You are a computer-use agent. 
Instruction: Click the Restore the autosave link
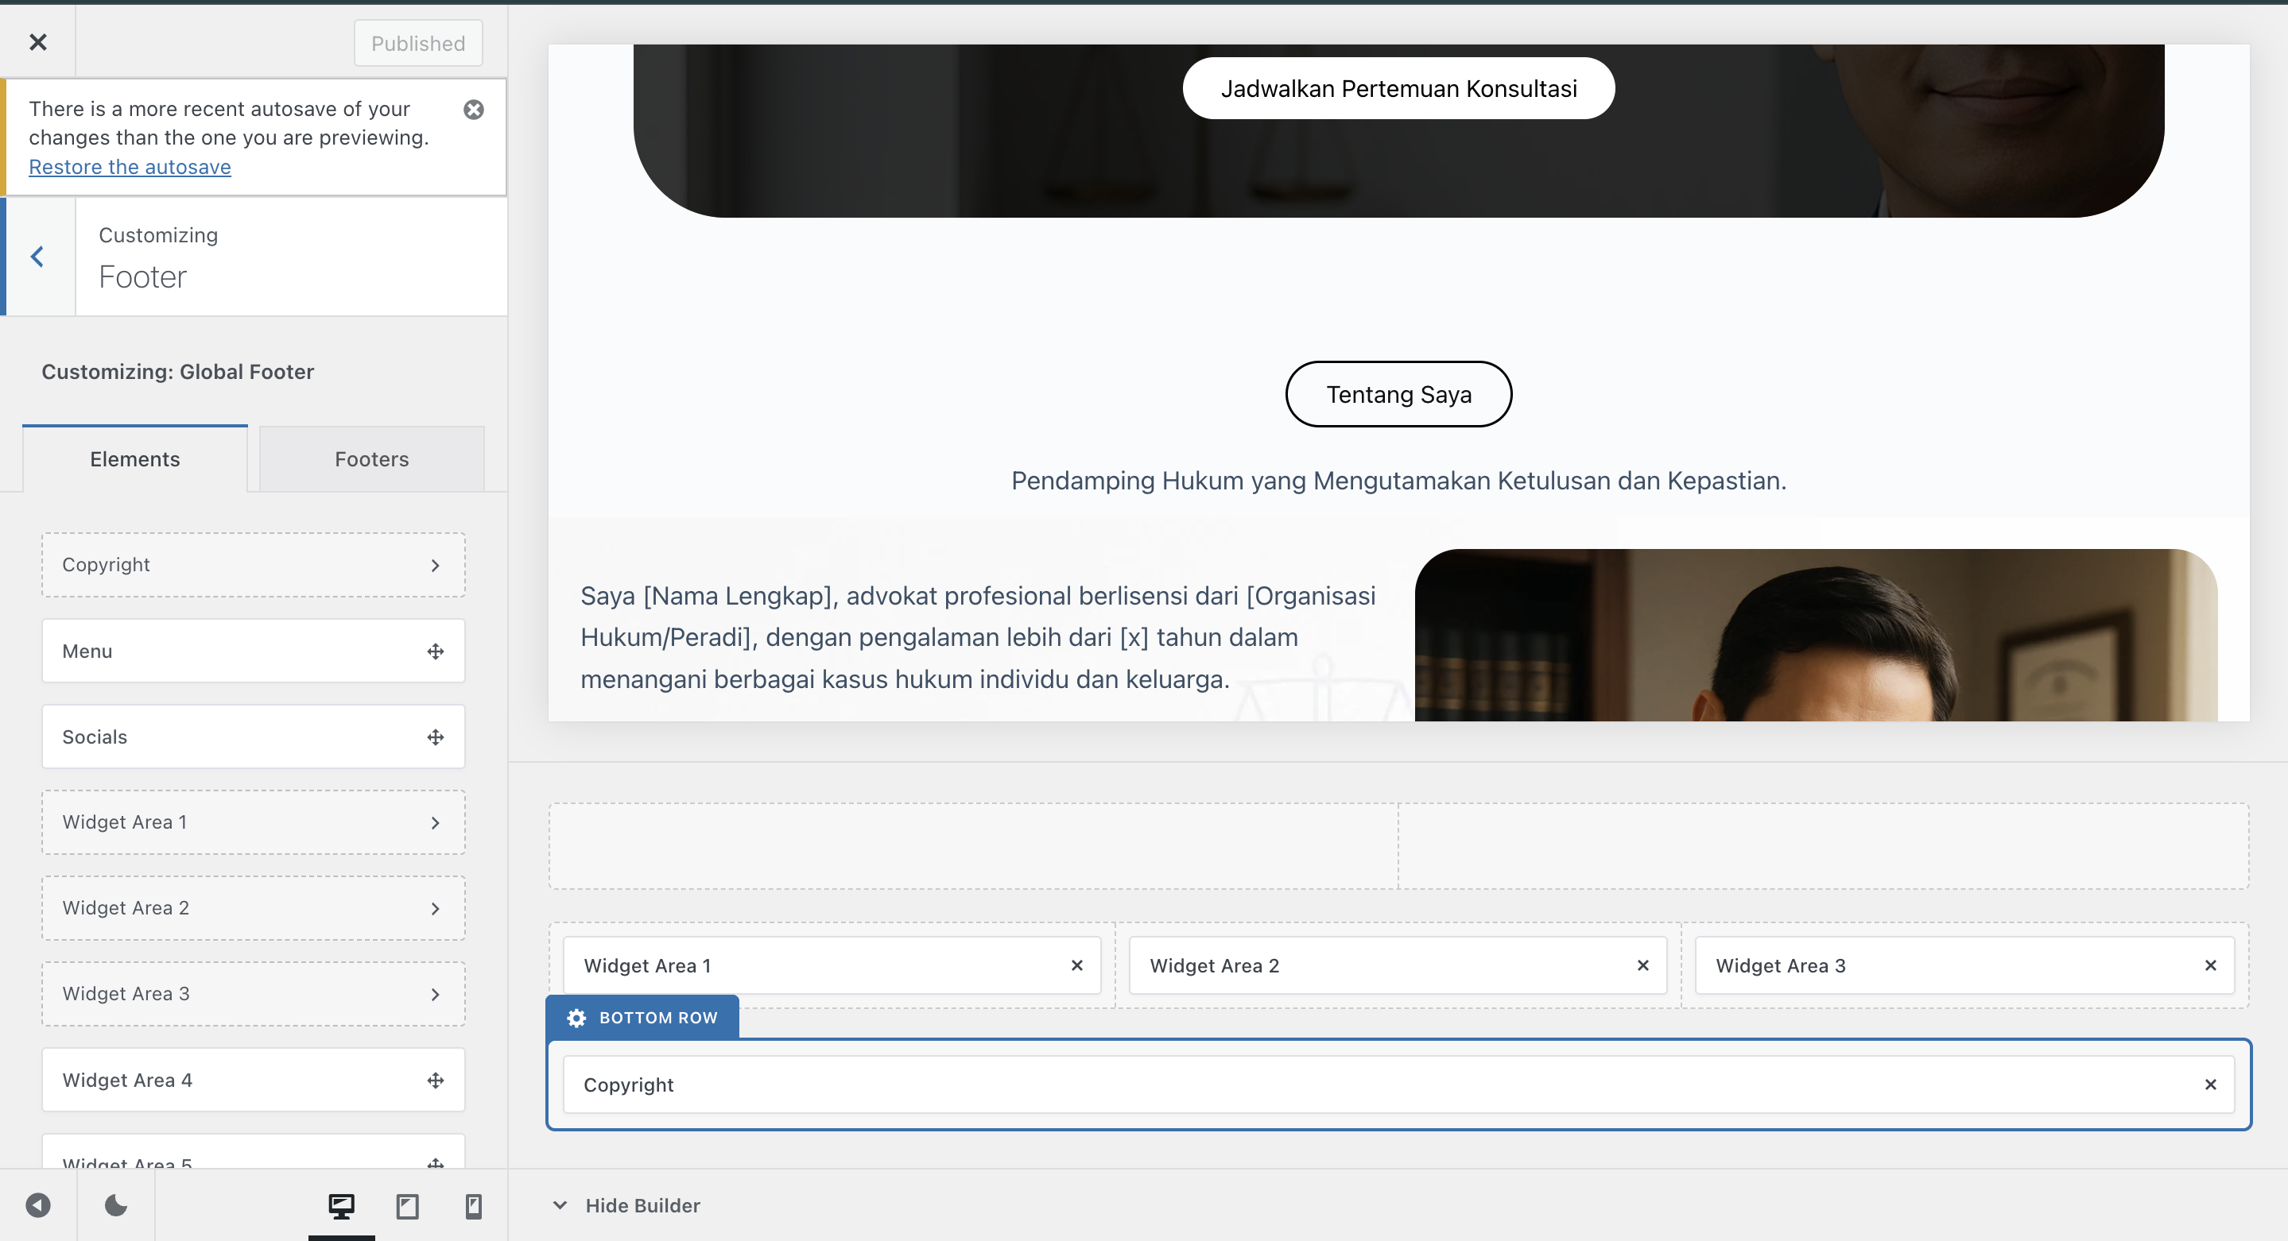tap(130, 167)
